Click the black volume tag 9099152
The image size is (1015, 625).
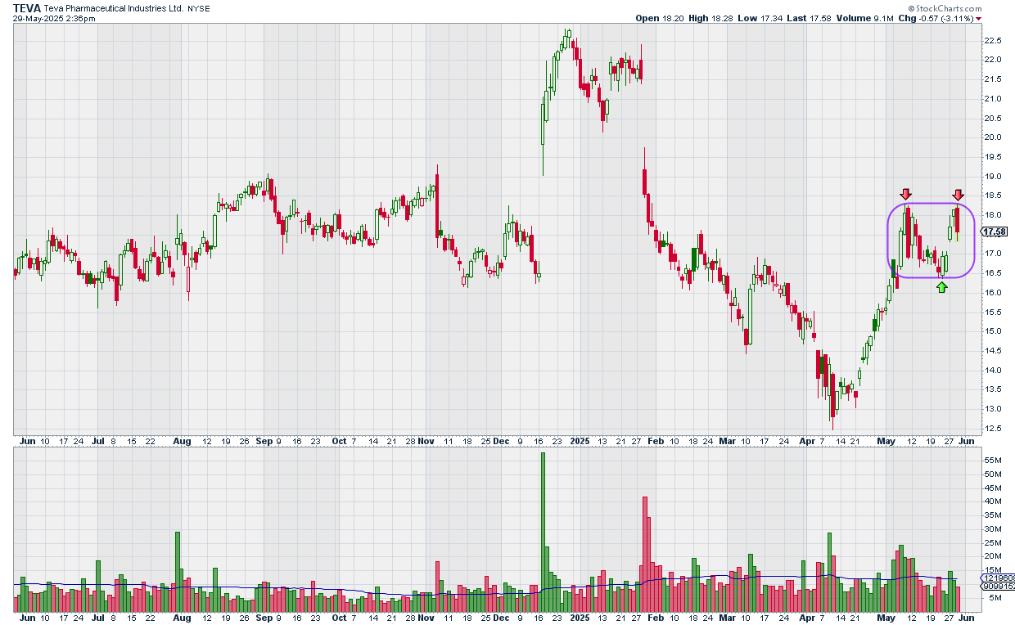point(999,586)
